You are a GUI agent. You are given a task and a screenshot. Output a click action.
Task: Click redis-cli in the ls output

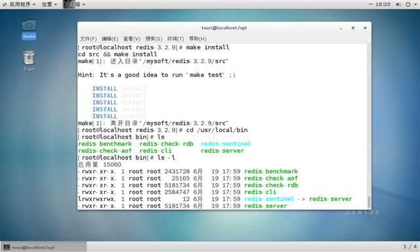click(x=156, y=151)
